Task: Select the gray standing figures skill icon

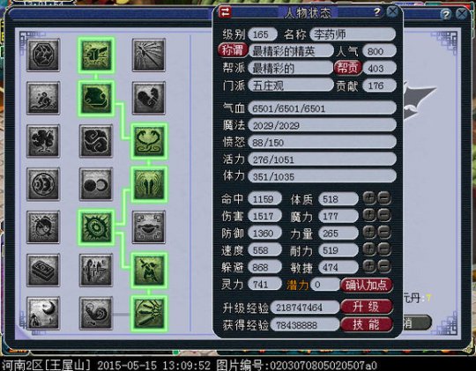Action: [96, 271]
